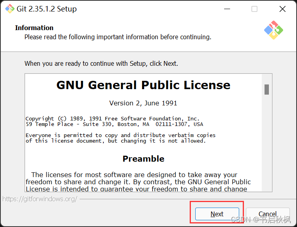Click 'The licenses for most software' line
297x227 pixels.
[x=134, y=175]
